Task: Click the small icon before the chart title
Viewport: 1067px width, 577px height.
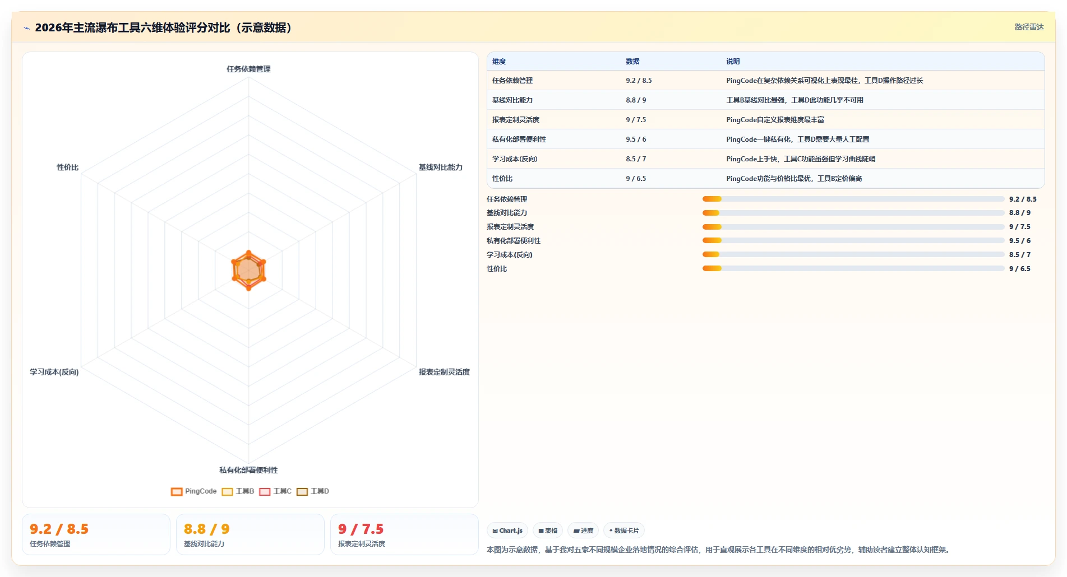Action: [x=26, y=28]
